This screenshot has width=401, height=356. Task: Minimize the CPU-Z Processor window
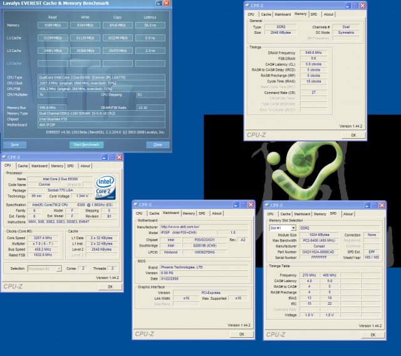coord(104,157)
